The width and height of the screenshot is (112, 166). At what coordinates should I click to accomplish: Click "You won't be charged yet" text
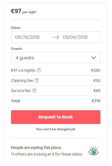click(56, 129)
